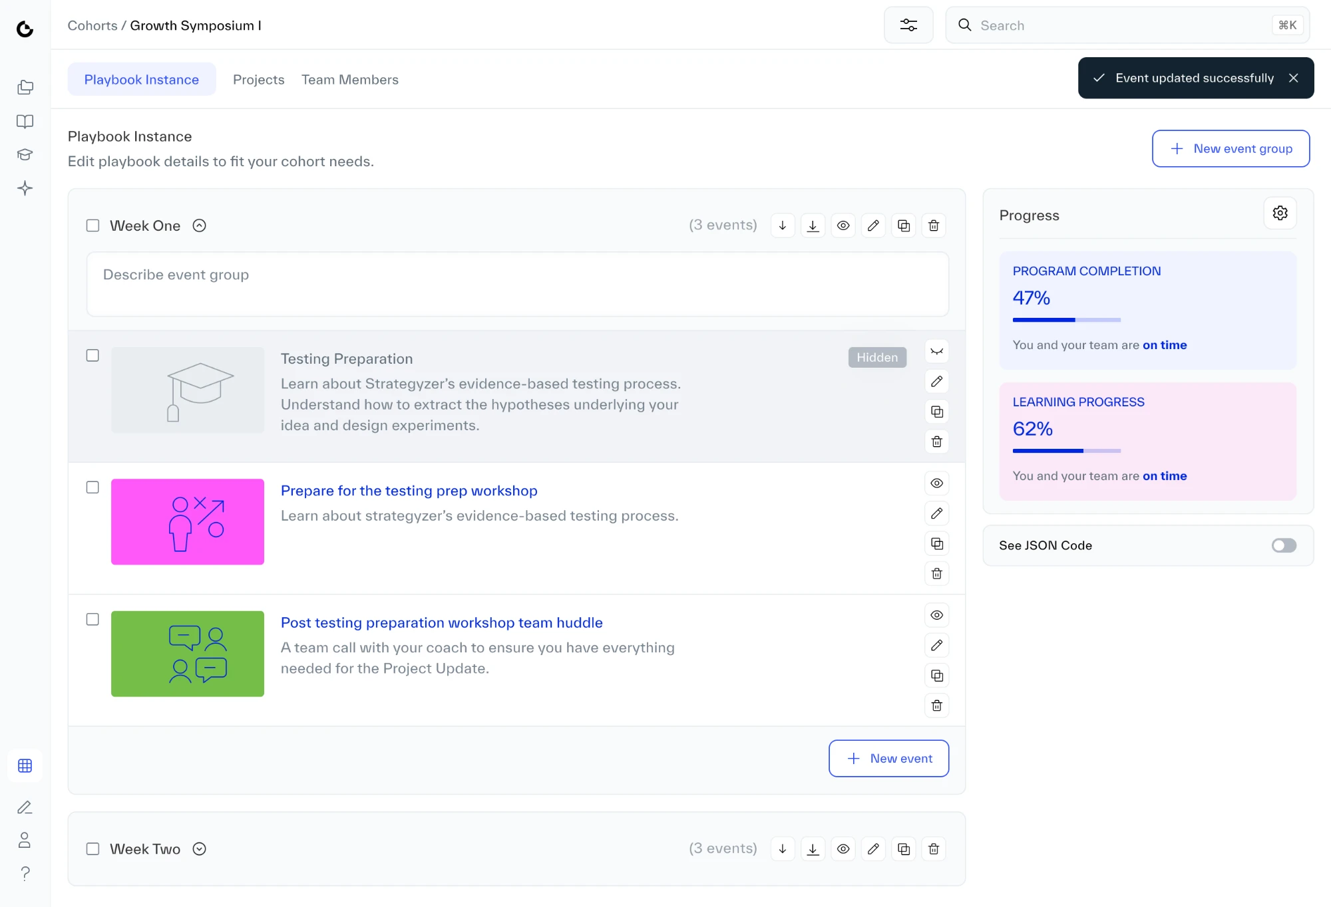Image resolution: width=1331 pixels, height=907 pixels.
Task: Download Week One event group
Action: point(813,225)
